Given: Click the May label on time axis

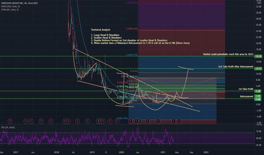Looking at the screenshot, I should tap(177, 152).
